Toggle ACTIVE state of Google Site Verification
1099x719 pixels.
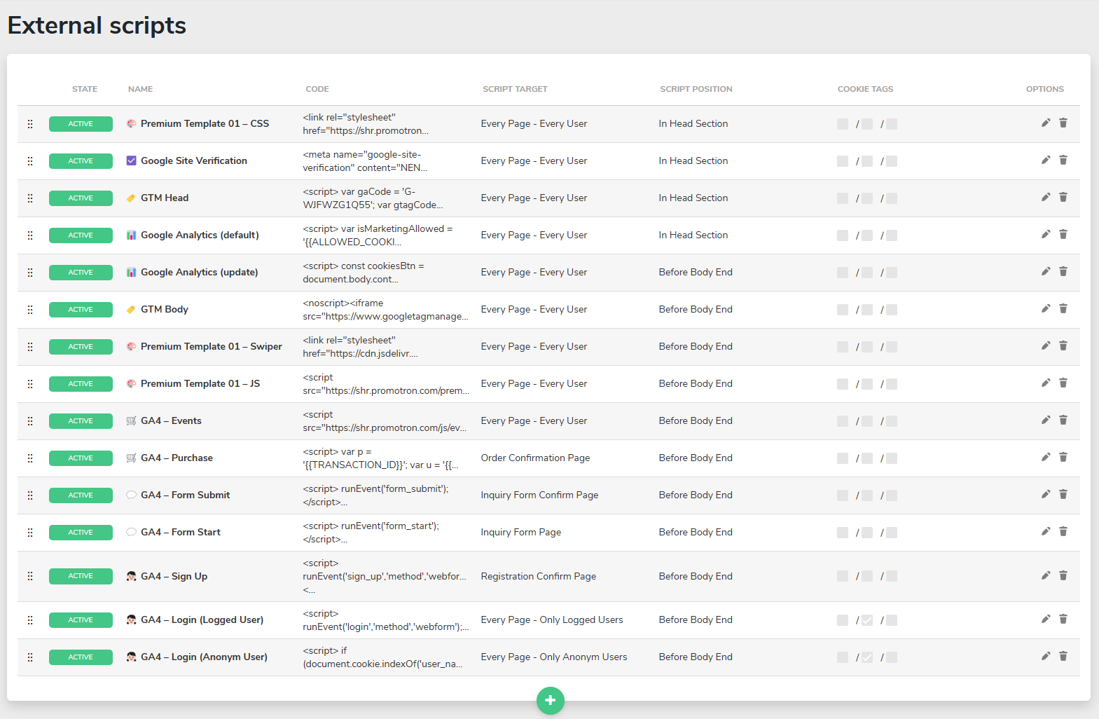coord(81,161)
